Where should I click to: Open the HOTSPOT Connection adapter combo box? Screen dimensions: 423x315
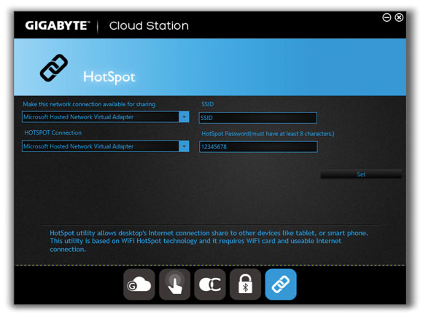[x=106, y=146]
